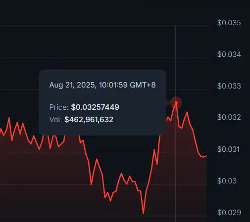
Task: Click the $0.035 price axis label
Action: coord(229,23)
